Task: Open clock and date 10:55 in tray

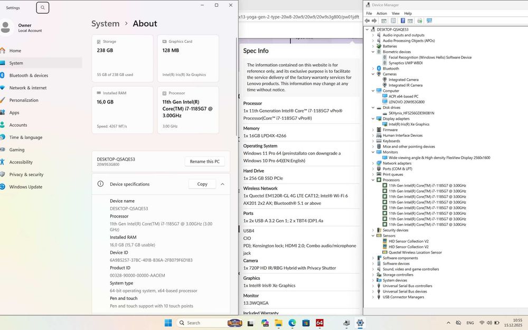Action: [x=513, y=323]
